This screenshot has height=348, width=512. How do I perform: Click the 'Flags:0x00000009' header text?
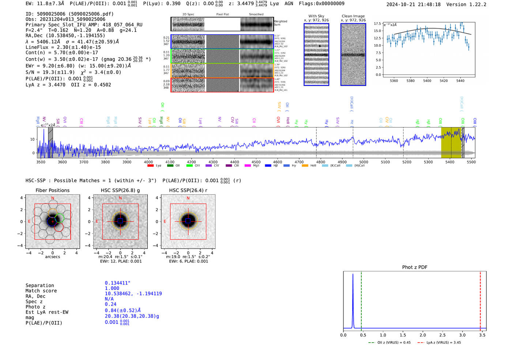coord(321,4)
